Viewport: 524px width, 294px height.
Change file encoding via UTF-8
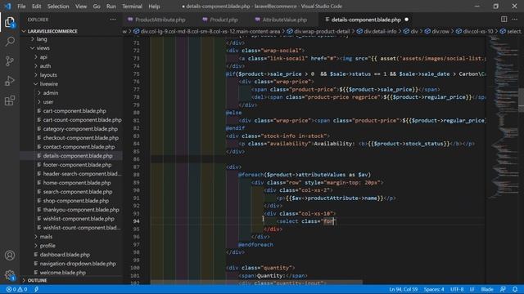[457, 289]
